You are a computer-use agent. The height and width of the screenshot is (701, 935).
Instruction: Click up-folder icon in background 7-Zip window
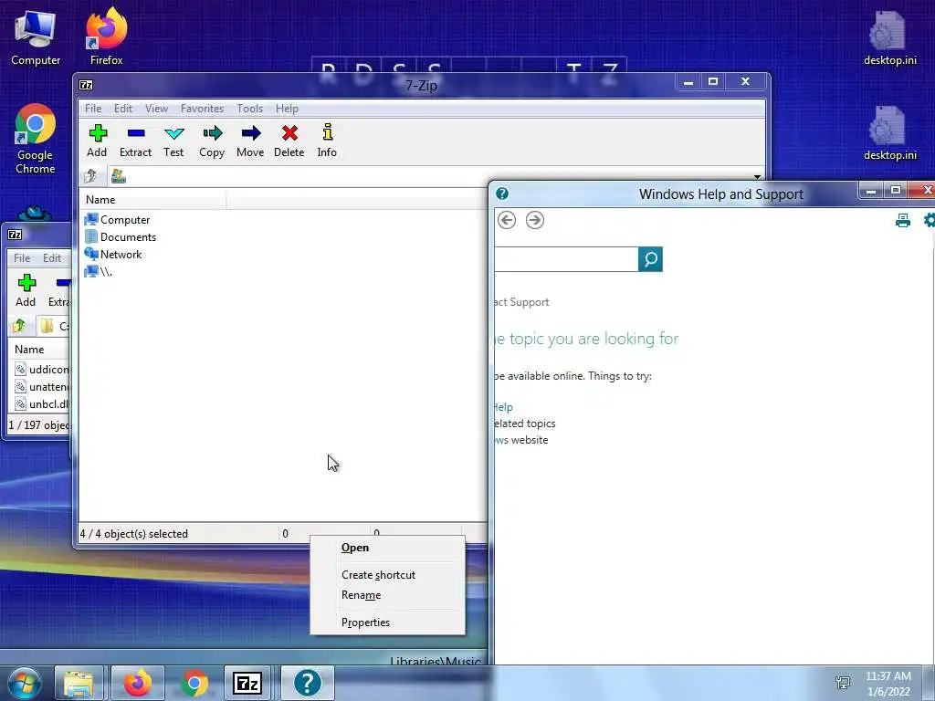19,326
